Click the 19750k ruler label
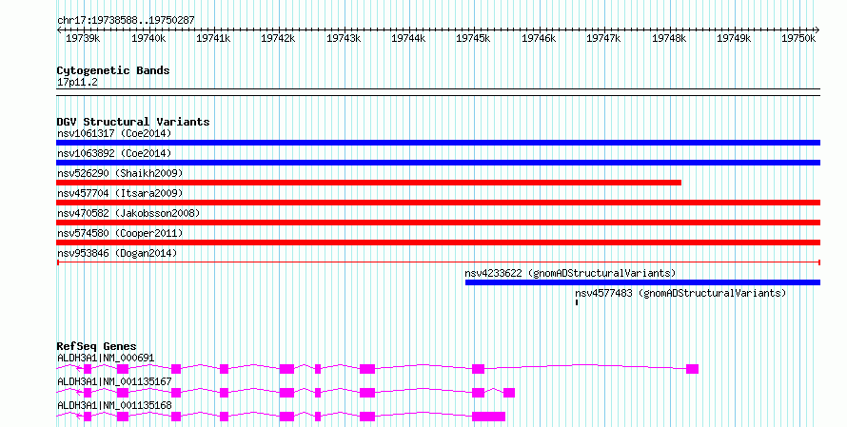Screen dimensions: 847x427 pyautogui.click(x=798, y=38)
